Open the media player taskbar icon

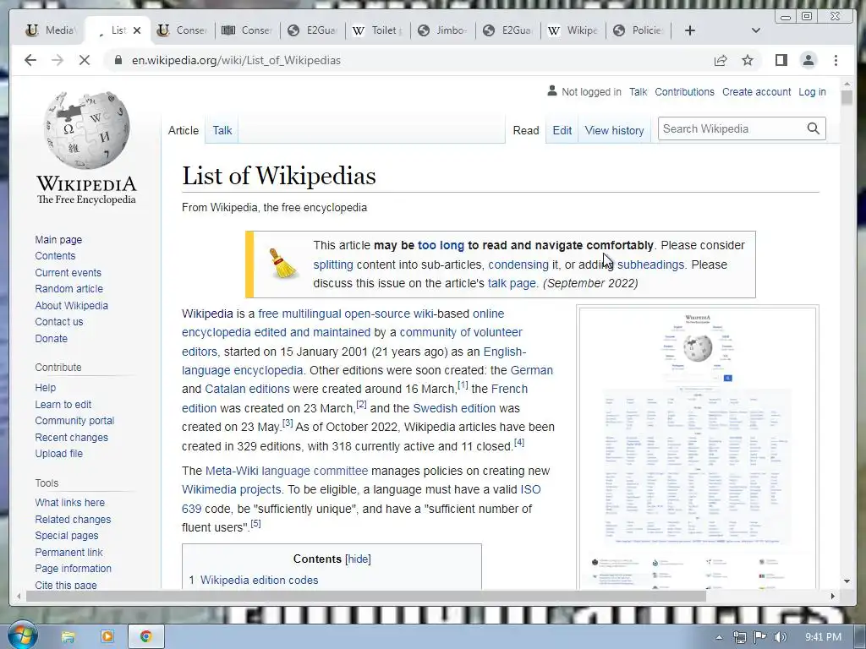(107, 637)
